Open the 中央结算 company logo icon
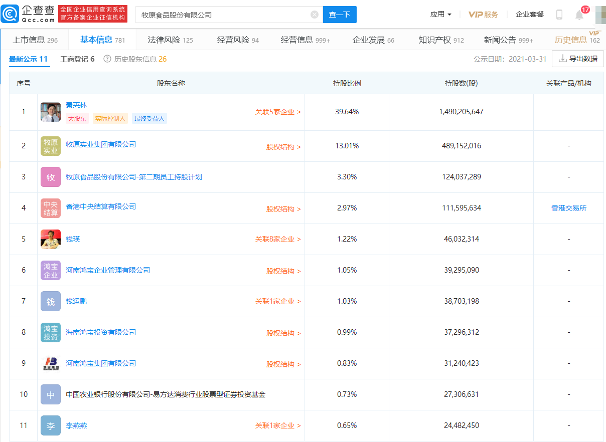This screenshot has width=606, height=442. coord(51,208)
